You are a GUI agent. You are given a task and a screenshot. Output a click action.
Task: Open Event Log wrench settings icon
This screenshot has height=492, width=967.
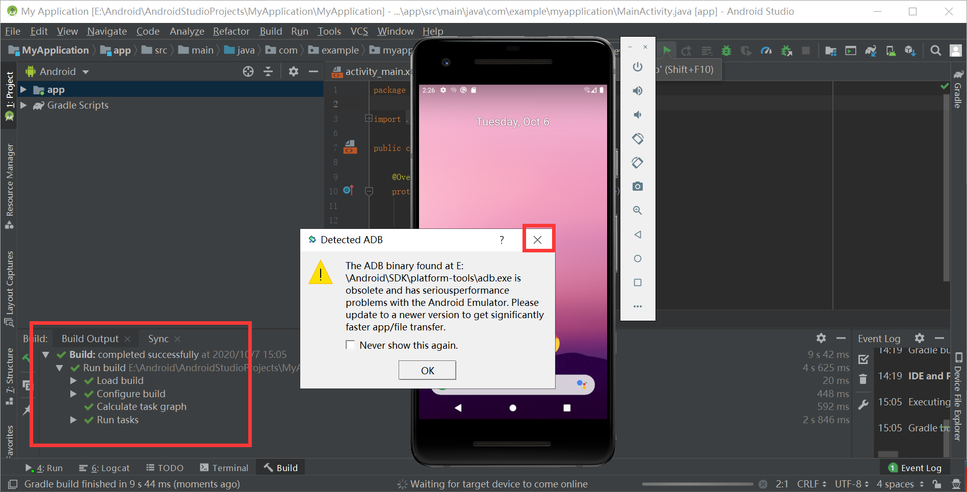click(863, 405)
